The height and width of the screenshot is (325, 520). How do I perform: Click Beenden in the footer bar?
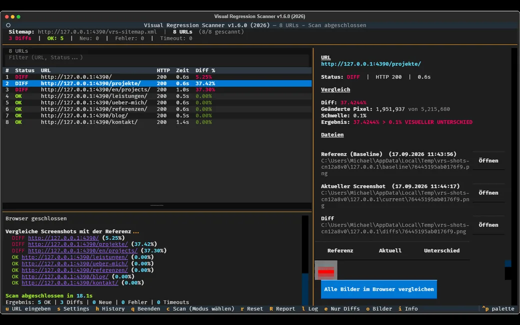[145, 309]
